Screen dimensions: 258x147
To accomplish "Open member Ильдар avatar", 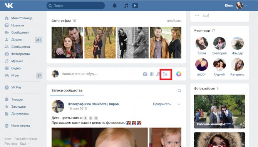I will pos(237,43).
